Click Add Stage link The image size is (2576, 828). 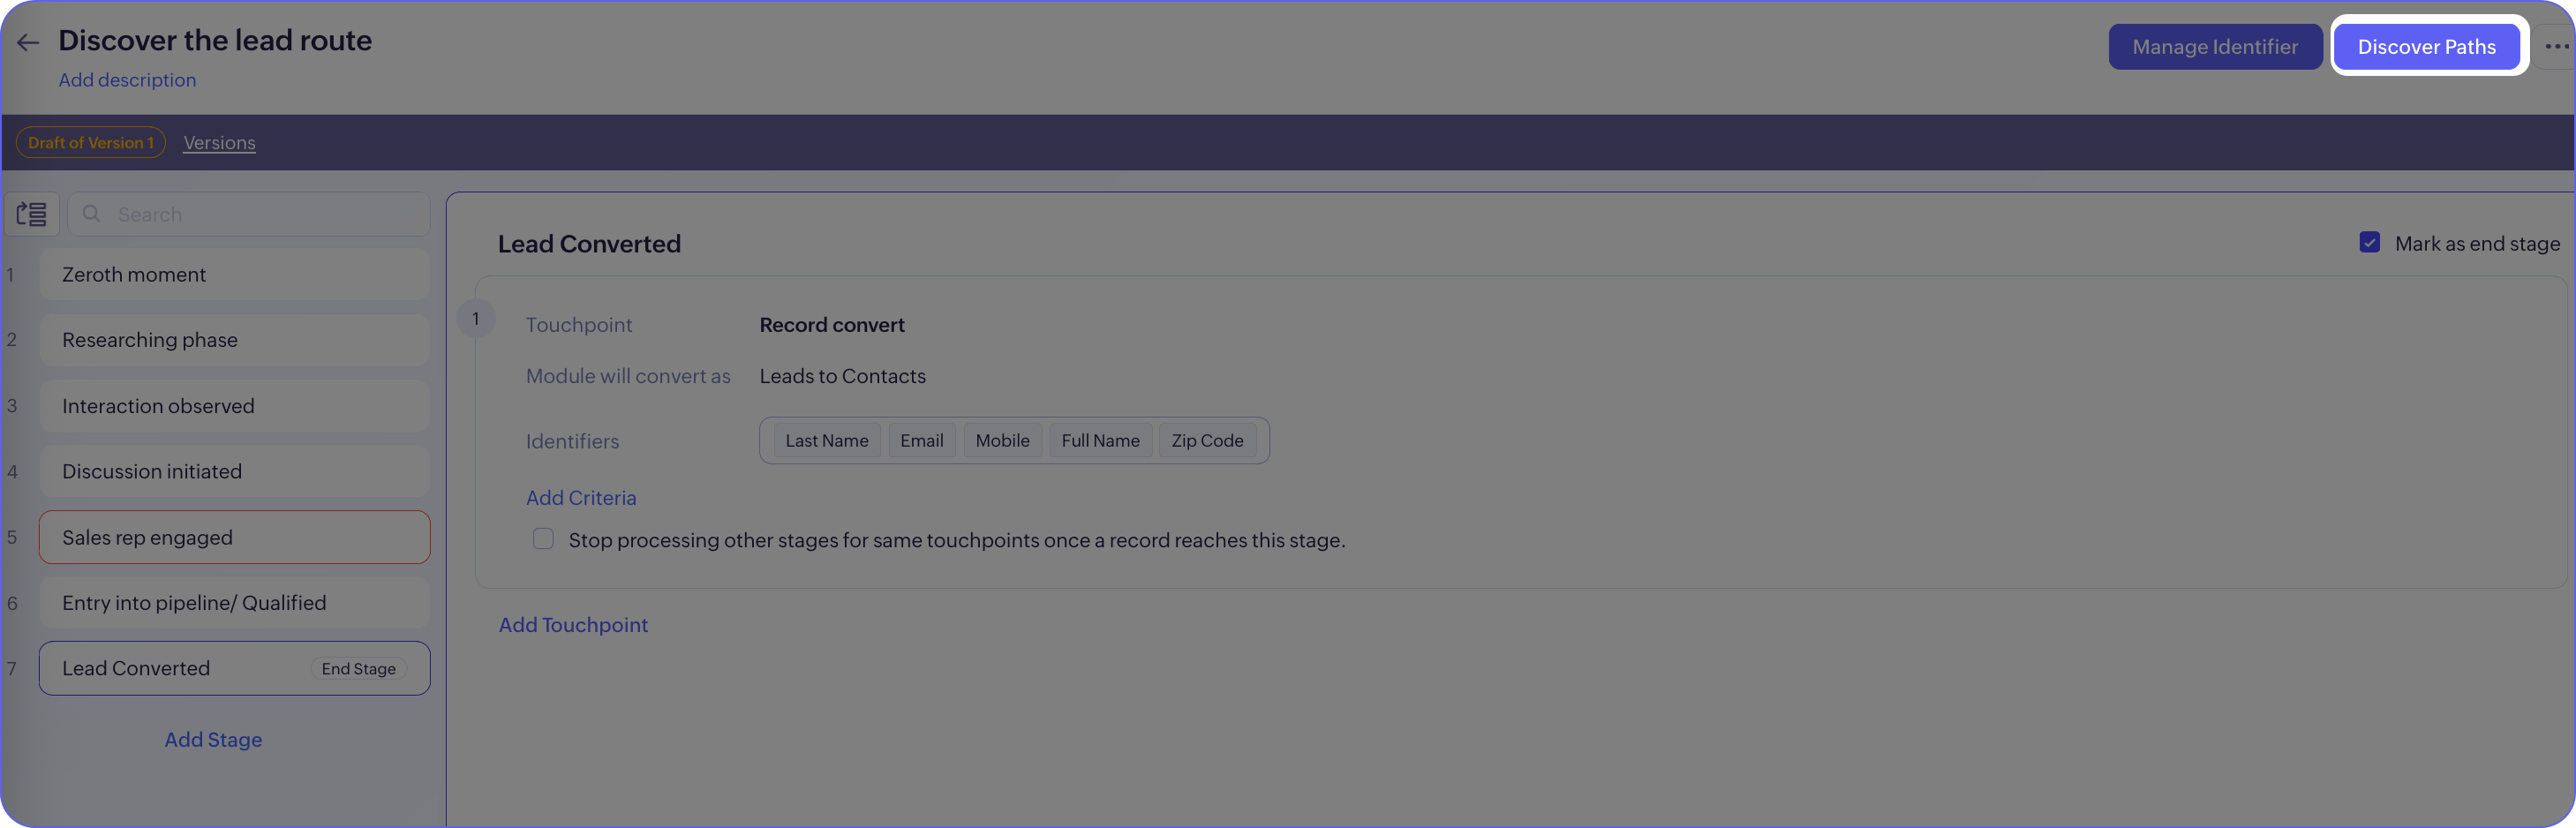[213, 740]
